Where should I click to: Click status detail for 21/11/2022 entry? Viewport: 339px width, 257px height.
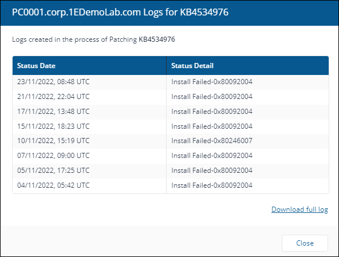212,97
